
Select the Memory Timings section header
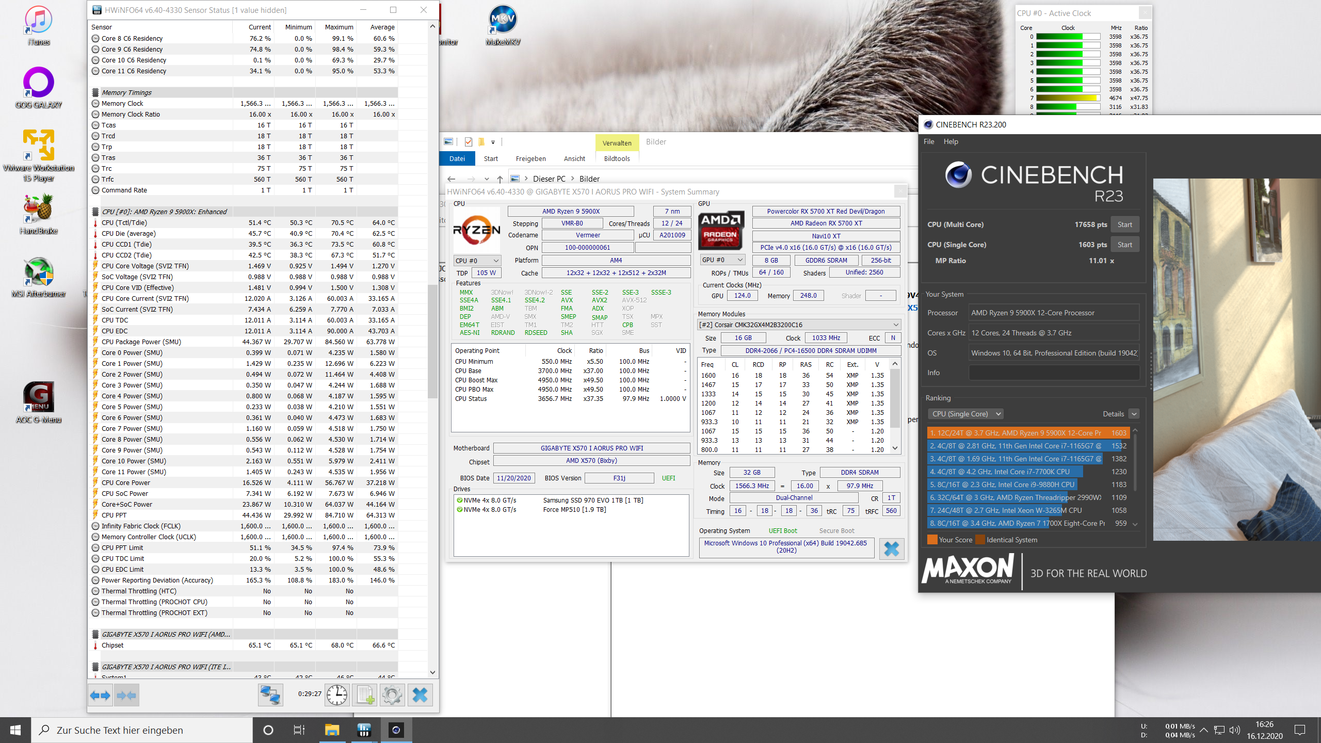244,92
